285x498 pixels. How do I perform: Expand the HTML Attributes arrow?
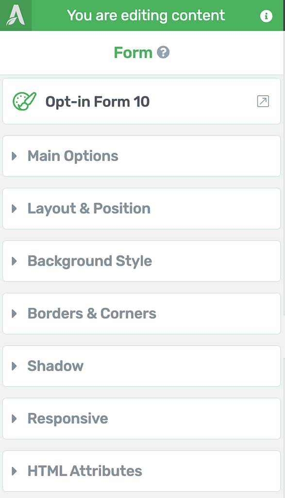pyautogui.click(x=14, y=471)
